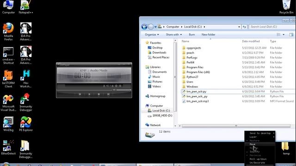Viewport: 296px width, 166px height.
Task: Go back in Explorer window
Action: [x=144, y=27]
